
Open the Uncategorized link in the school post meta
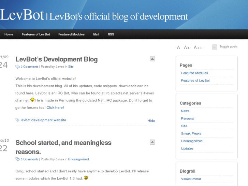coord(78,159)
